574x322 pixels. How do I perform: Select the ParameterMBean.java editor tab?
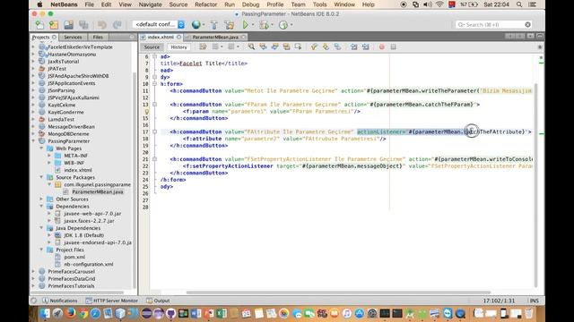click(x=215, y=37)
